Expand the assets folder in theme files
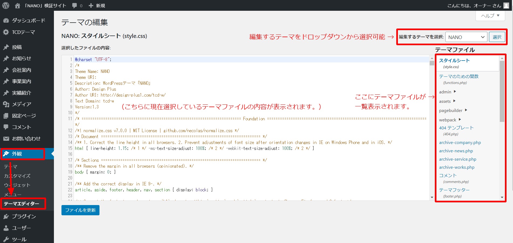The height and width of the screenshot is (243, 513). tap(447, 101)
